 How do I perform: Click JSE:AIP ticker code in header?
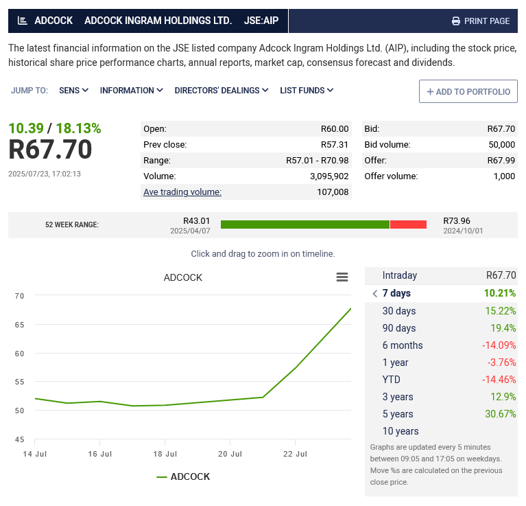tap(261, 21)
